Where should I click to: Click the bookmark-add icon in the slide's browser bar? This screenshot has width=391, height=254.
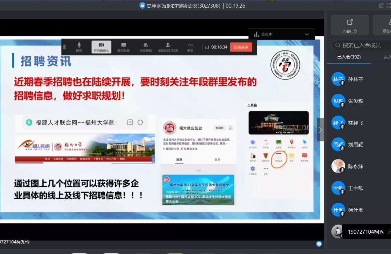(x=130, y=122)
